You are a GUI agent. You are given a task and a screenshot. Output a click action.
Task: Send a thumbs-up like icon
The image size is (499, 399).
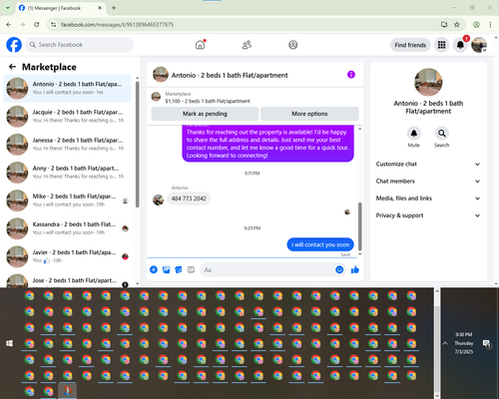(355, 269)
